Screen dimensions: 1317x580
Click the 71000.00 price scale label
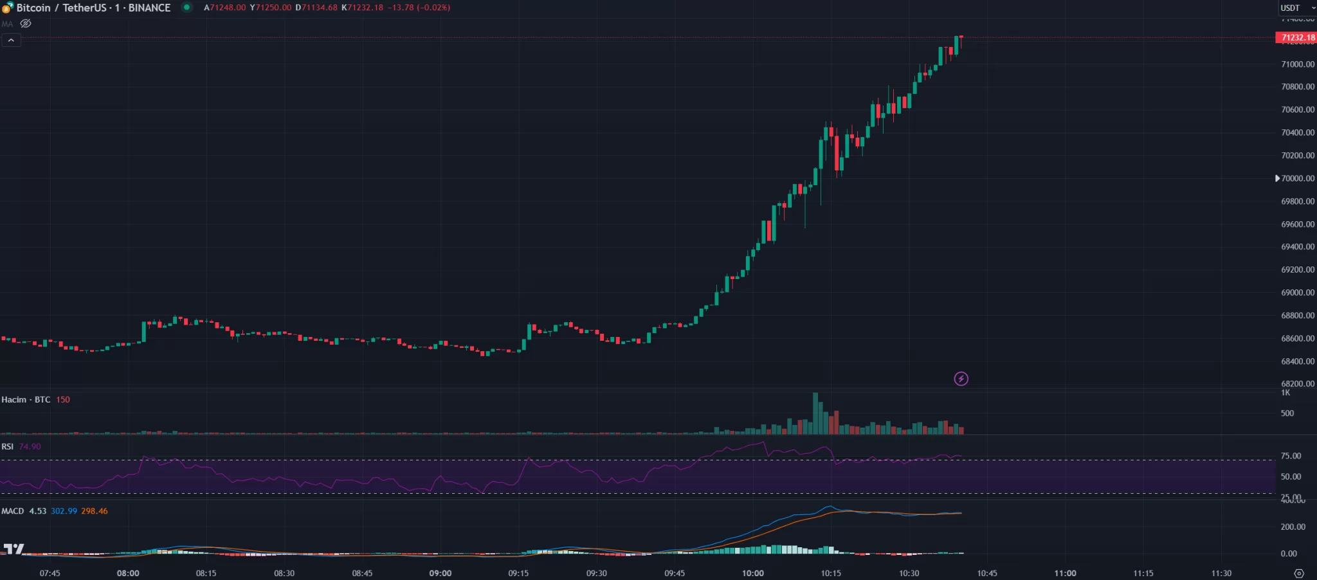(1297, 64)
